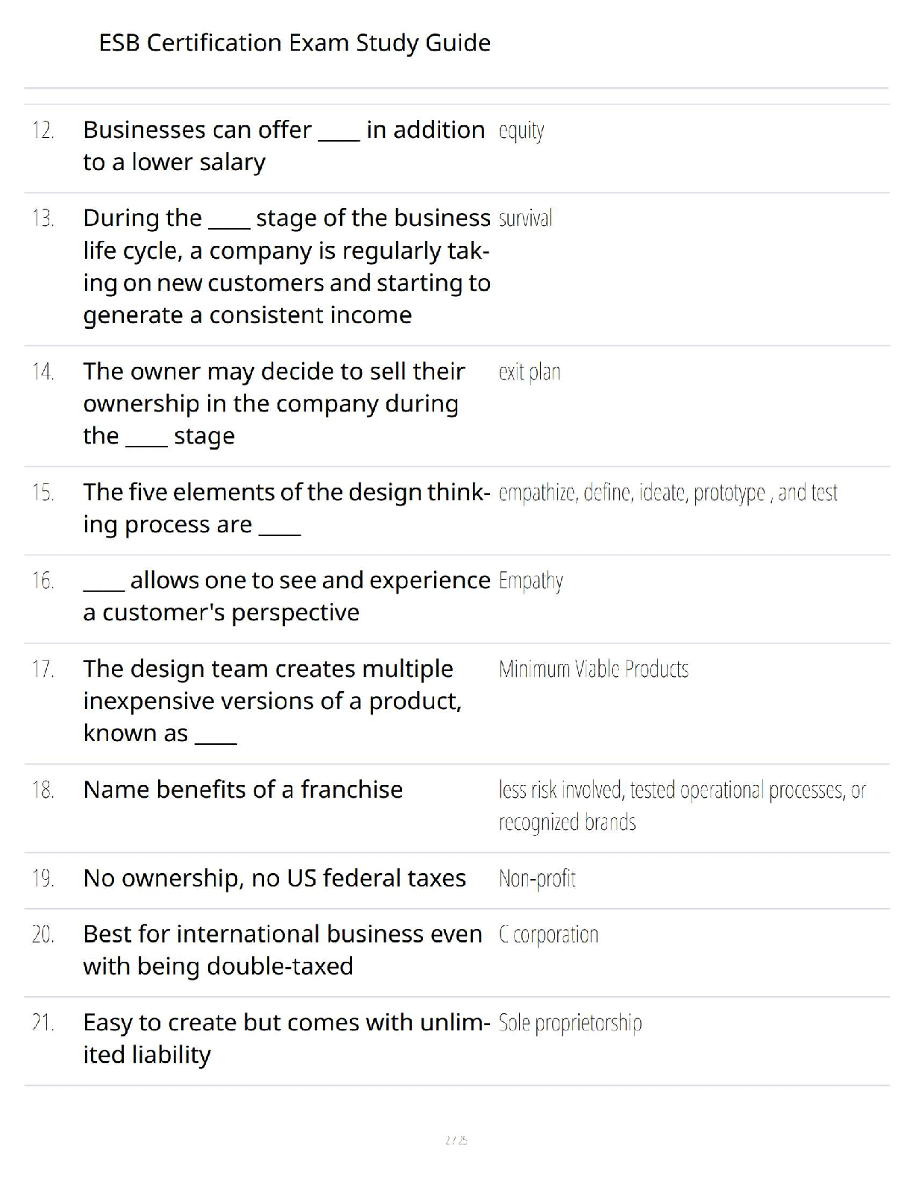Screen dimensions: 913x1181
Task: Click the 'Sole proprietorship' answer
Action: (570, 1023)
